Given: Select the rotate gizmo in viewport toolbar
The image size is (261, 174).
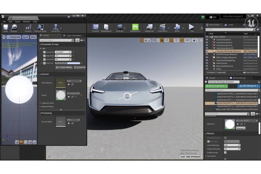Looking at the screenshot, I should tap(146, 40).
